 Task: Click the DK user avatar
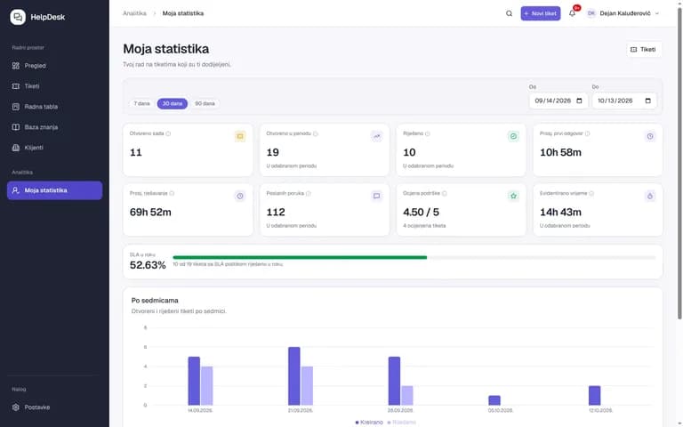pos(591,13)
